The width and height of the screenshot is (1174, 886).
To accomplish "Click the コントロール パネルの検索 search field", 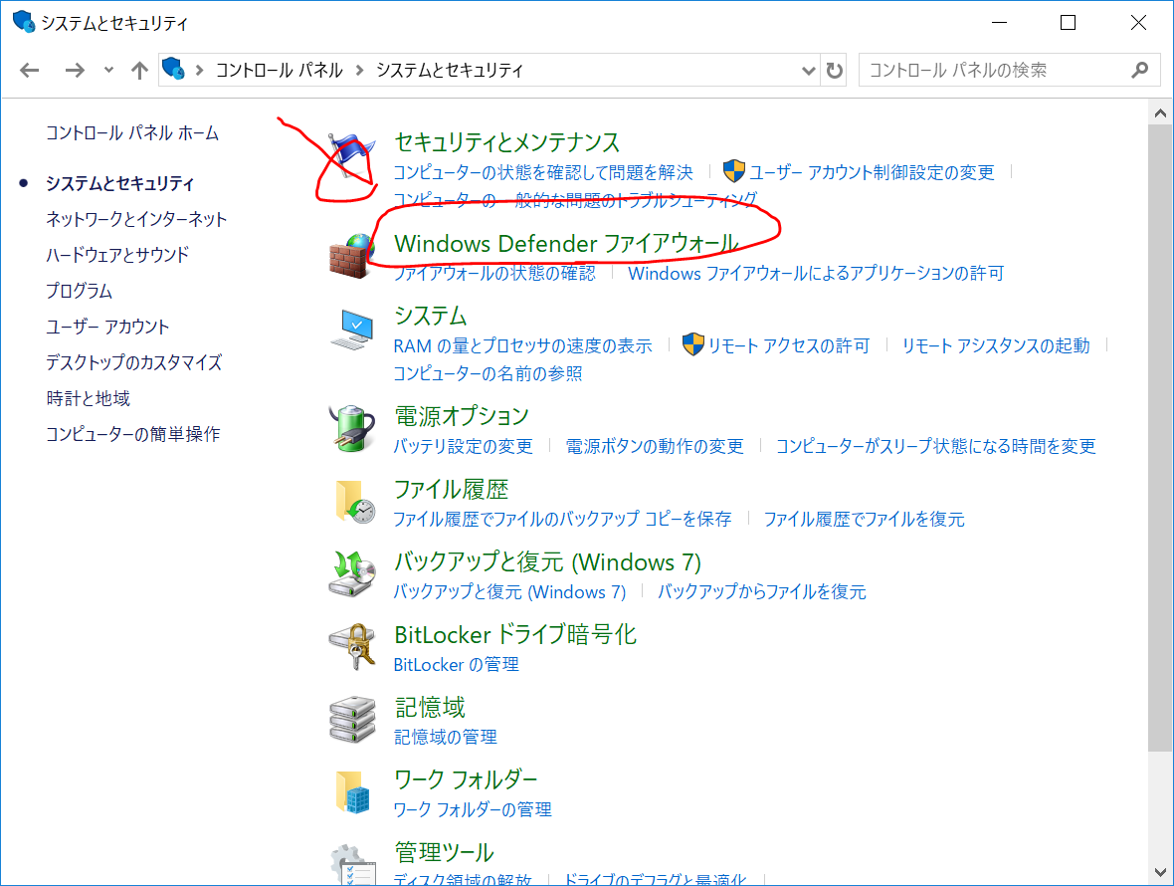I will click(x=995, y=71).
